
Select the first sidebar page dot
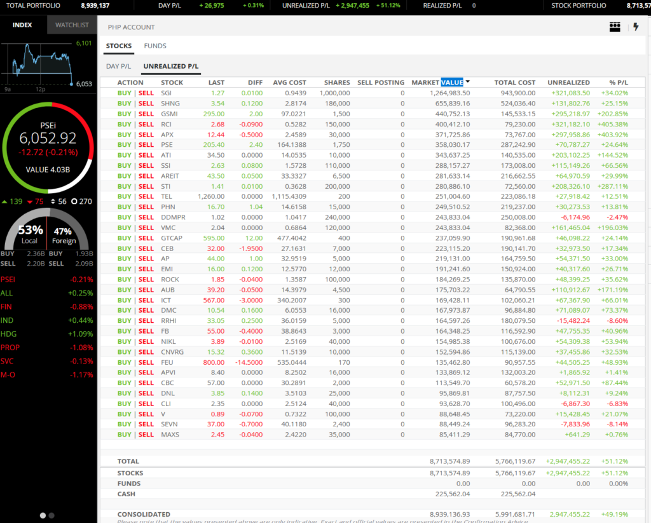tap(43, 515)
